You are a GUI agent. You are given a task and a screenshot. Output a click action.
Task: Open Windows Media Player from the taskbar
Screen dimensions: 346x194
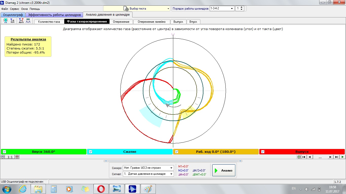[69, 189]
